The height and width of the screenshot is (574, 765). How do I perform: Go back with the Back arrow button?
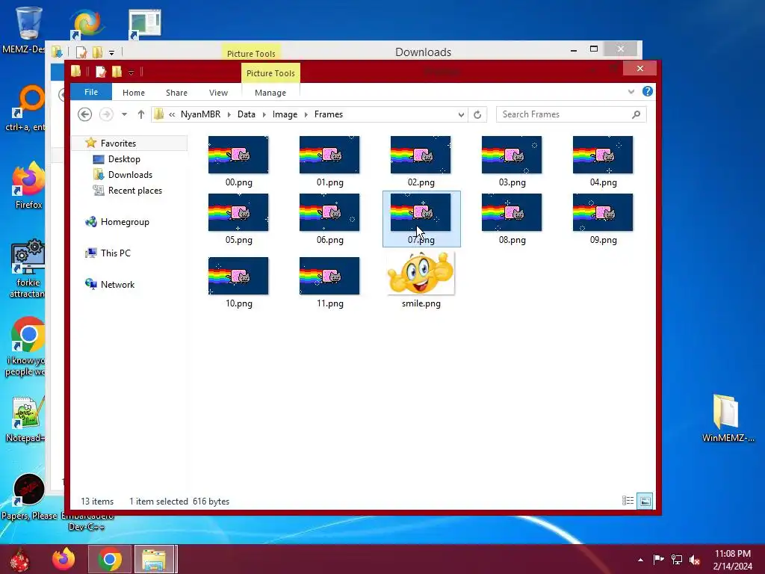coord(85,114)
